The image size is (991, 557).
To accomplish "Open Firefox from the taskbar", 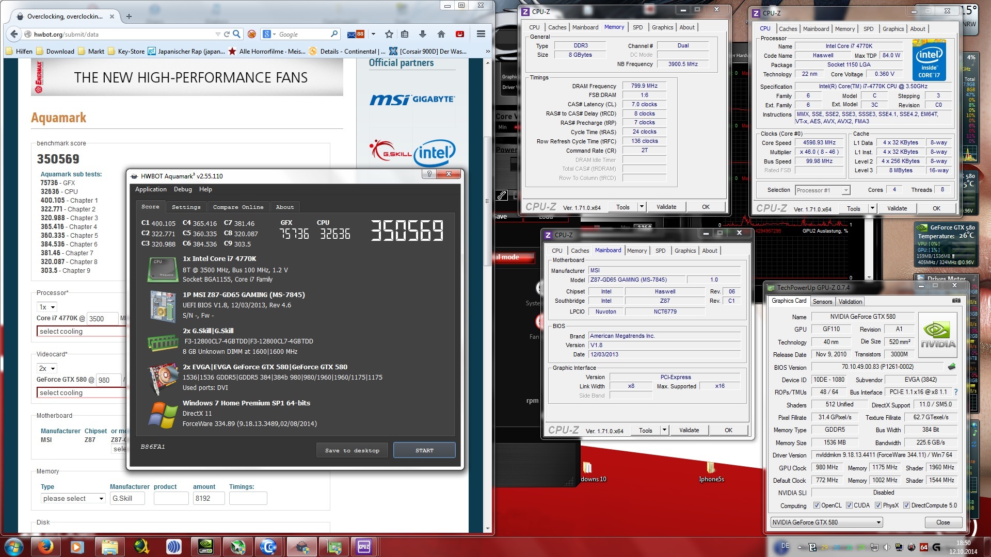I will click(45, 546).
